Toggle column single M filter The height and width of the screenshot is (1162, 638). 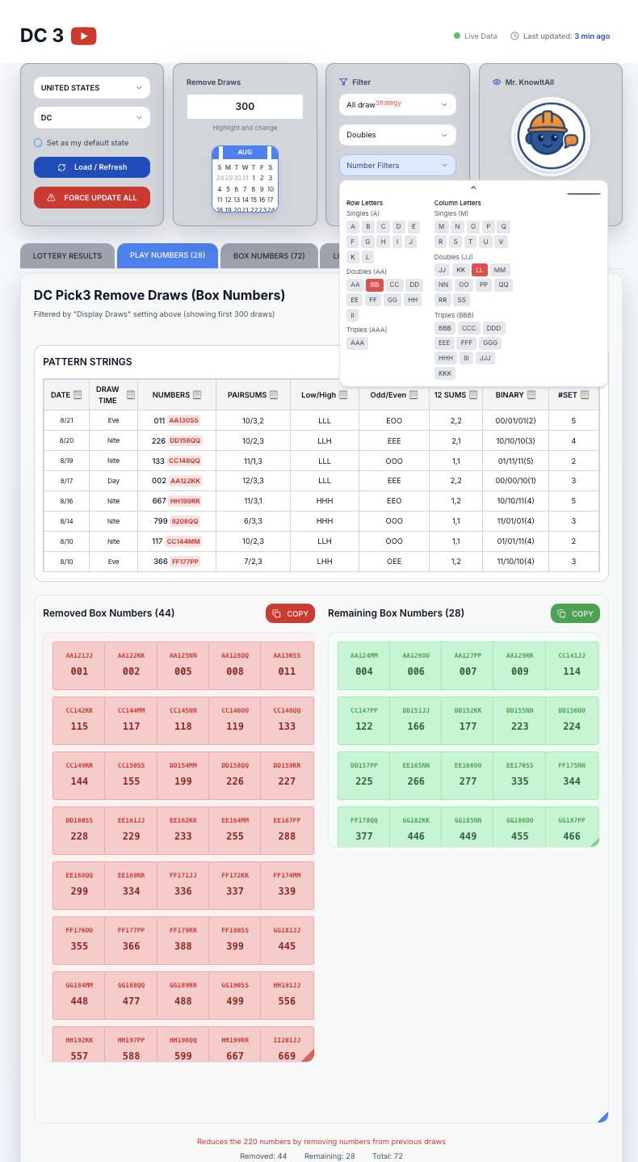[441, 227]
